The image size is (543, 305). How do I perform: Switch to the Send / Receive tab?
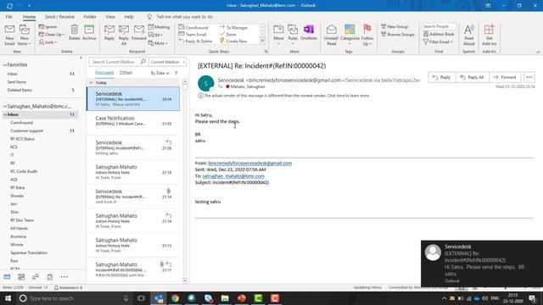[59, 17]
